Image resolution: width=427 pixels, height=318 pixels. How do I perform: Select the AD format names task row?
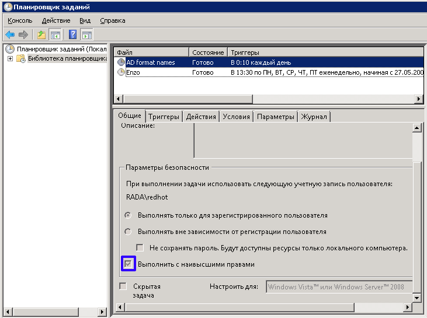[x=269, y=62]
